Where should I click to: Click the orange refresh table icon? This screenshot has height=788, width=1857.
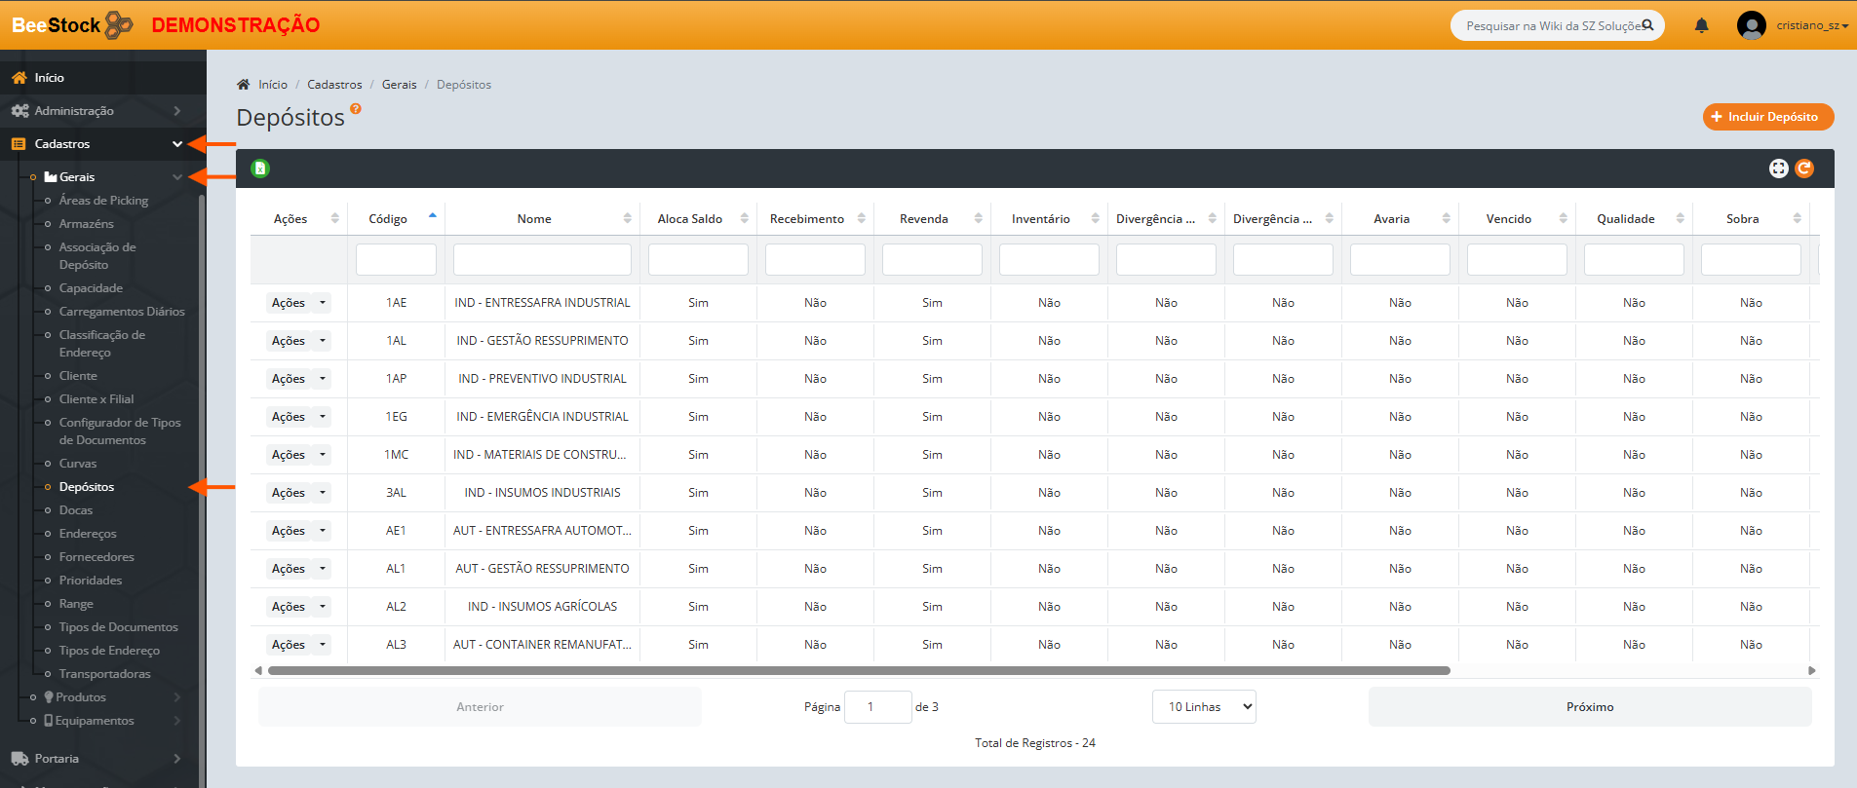pyautogui.click(x=1804, y=169)
